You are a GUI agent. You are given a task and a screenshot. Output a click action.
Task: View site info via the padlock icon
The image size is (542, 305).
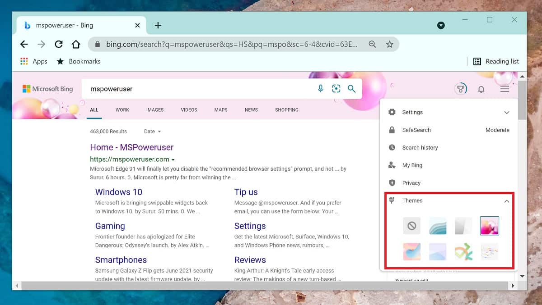[97, 44]
